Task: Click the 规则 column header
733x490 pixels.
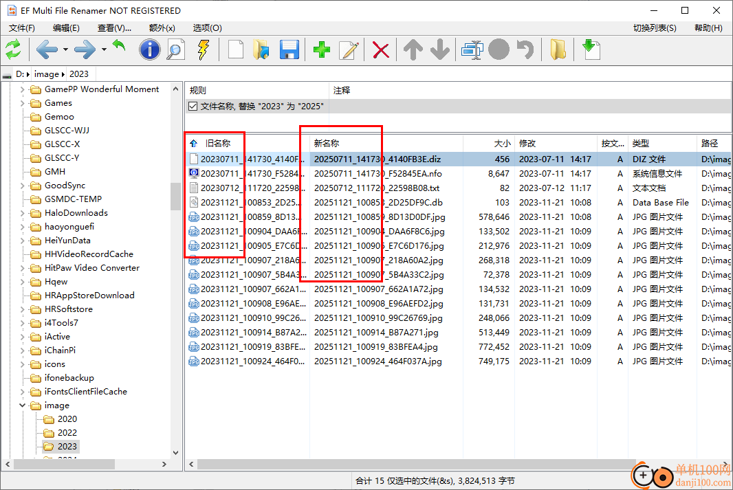Action: point(257,90)
